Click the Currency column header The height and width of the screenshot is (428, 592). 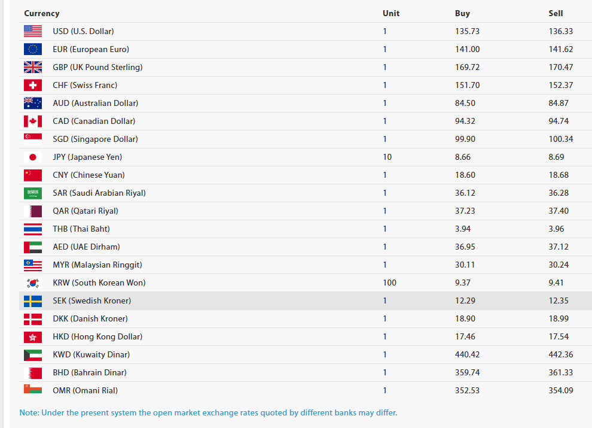click(41, 13)
